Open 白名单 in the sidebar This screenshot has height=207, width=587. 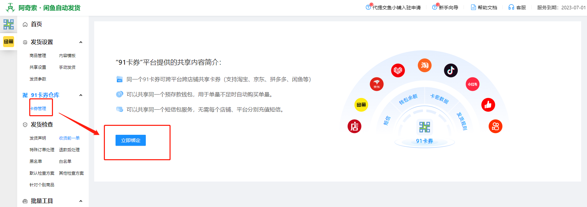65,162
